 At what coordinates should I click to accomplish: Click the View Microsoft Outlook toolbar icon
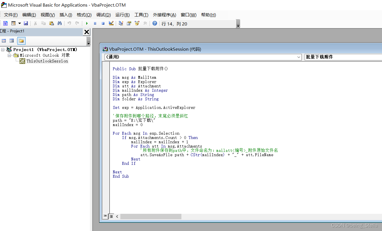pos(5,23)
